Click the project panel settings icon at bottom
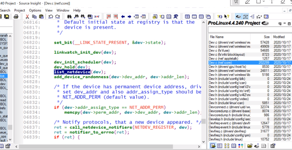This screenshot has width=292, height=150. [273, 146]
